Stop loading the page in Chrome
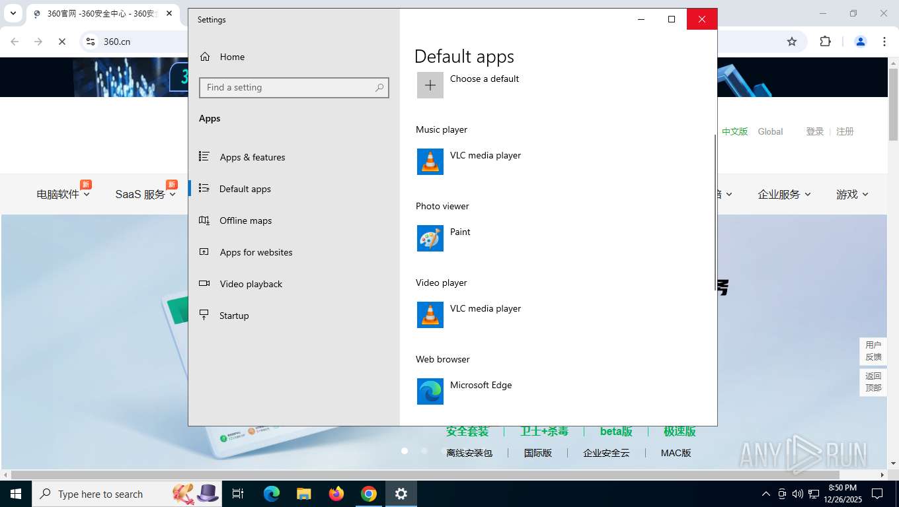 point(62,42)
